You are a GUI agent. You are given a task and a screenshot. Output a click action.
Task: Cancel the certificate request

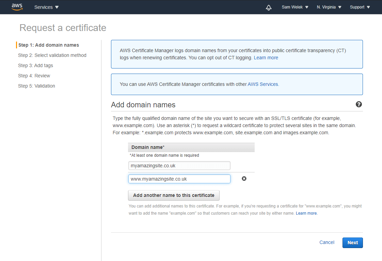tap(327, 242)
